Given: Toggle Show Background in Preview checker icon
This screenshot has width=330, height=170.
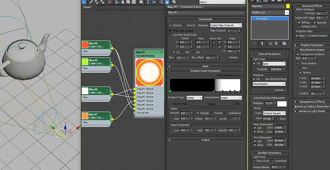Looking at the screenshot, I should click(134, 2).
